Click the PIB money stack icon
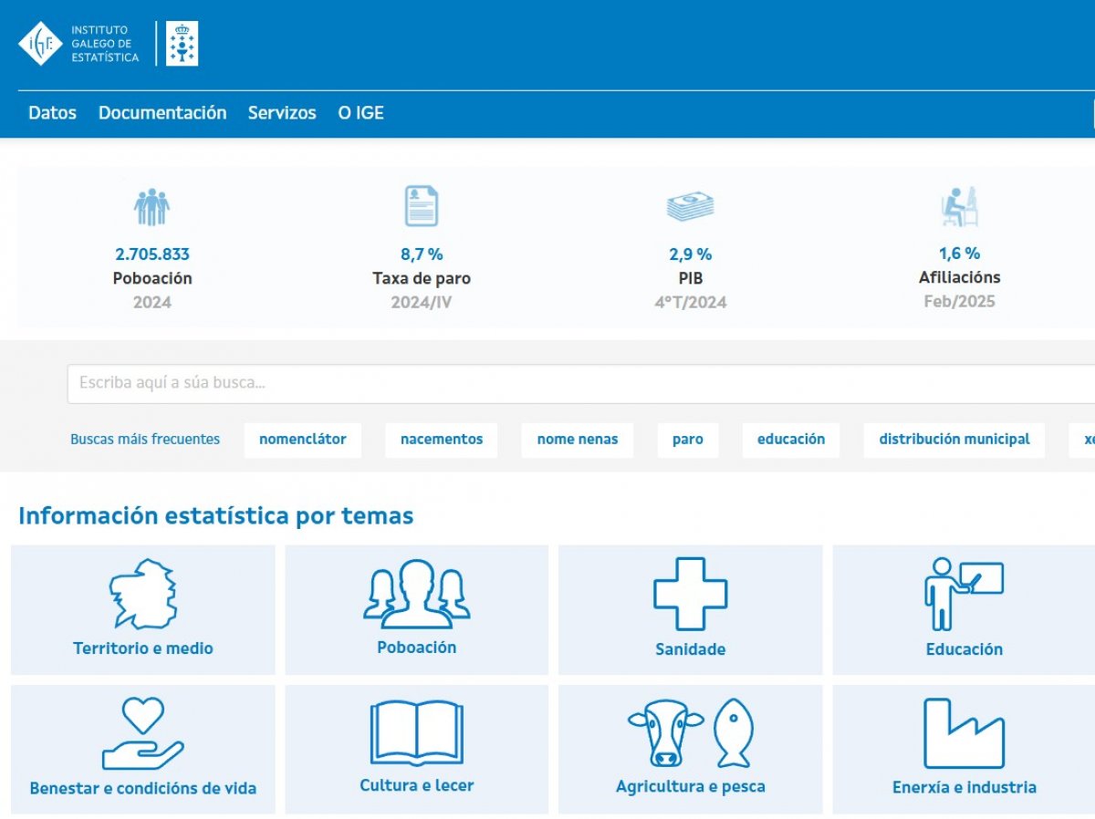1095x819 pixels. coord(690,207)
